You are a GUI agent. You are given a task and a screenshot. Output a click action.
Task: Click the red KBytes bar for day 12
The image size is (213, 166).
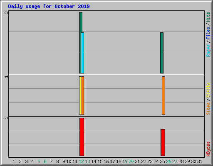(x=82, y=137)
